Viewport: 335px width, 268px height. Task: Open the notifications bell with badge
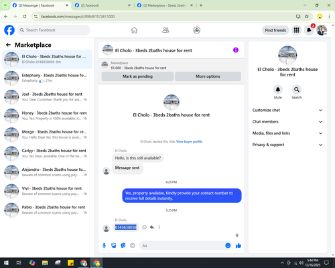[309, 30]
